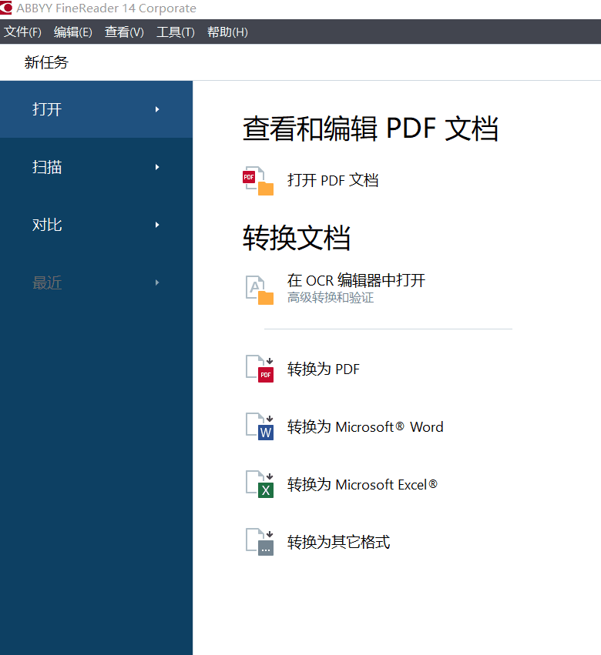This screenshot has height=655, width=601.
Task: Select 扫描 in the sidebar
Action: pos(96,167)
